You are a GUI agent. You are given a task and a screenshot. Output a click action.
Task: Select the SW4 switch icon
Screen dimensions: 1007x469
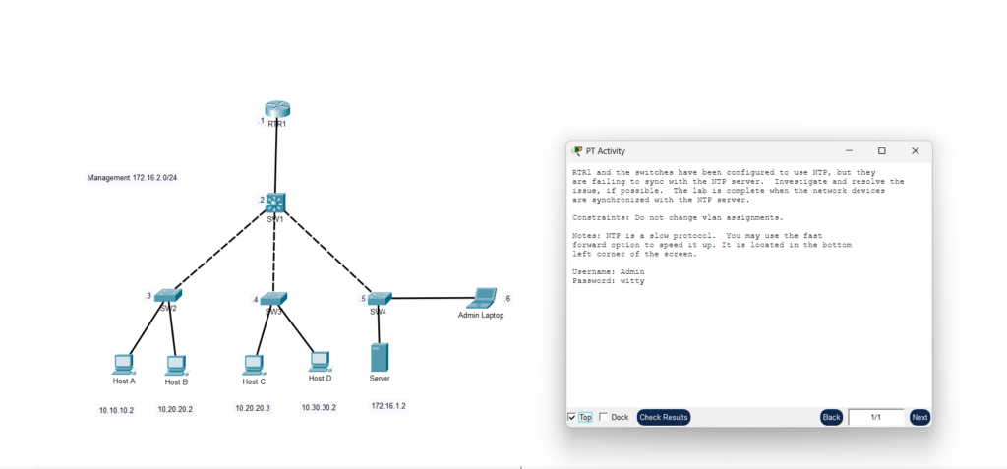tap(380, 298)
